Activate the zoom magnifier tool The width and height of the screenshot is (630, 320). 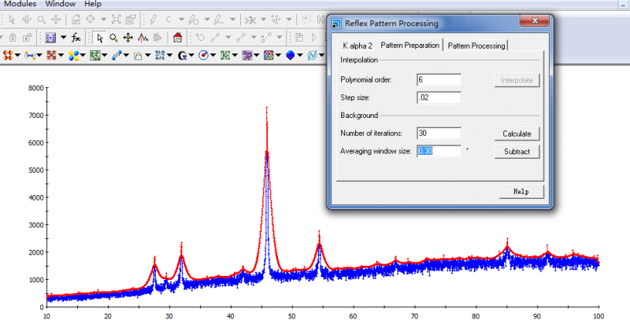[113, 37]
